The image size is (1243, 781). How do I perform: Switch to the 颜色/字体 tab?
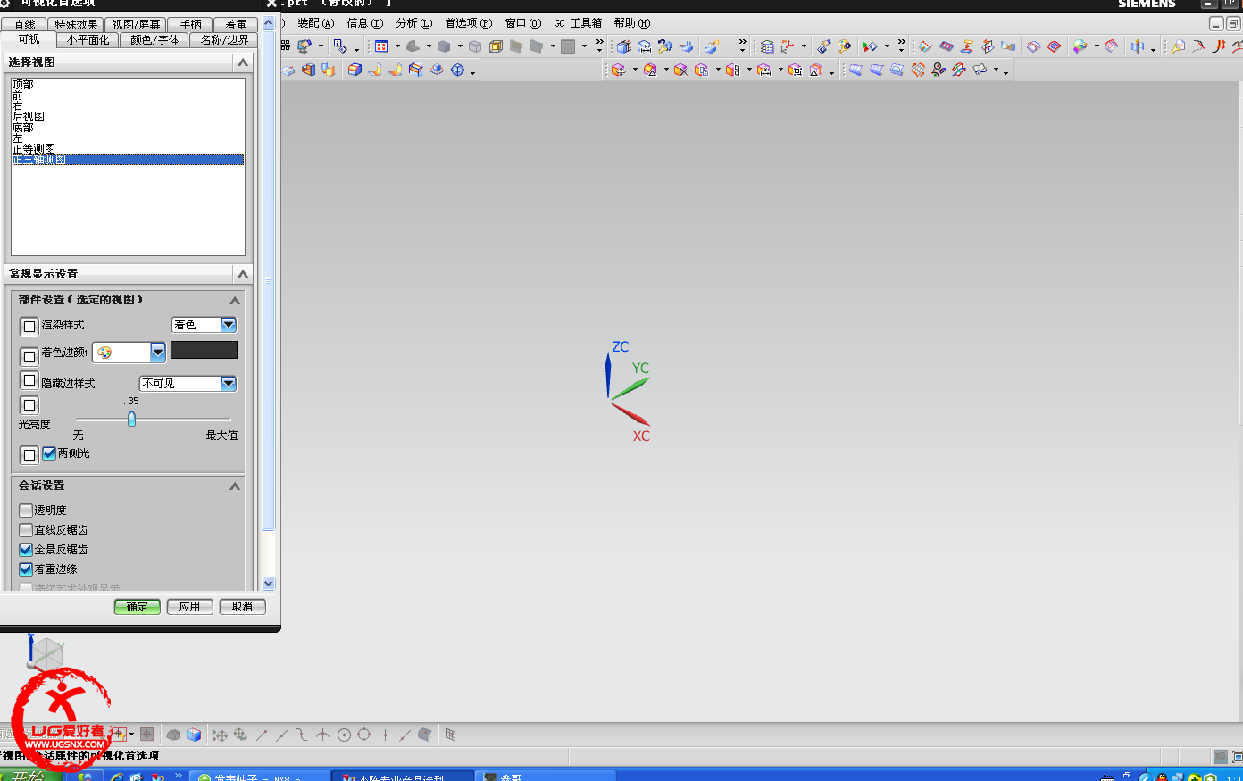154,40
